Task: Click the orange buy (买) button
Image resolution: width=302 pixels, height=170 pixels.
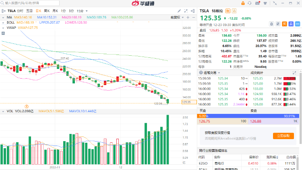Action: click(x=284, y=24)
